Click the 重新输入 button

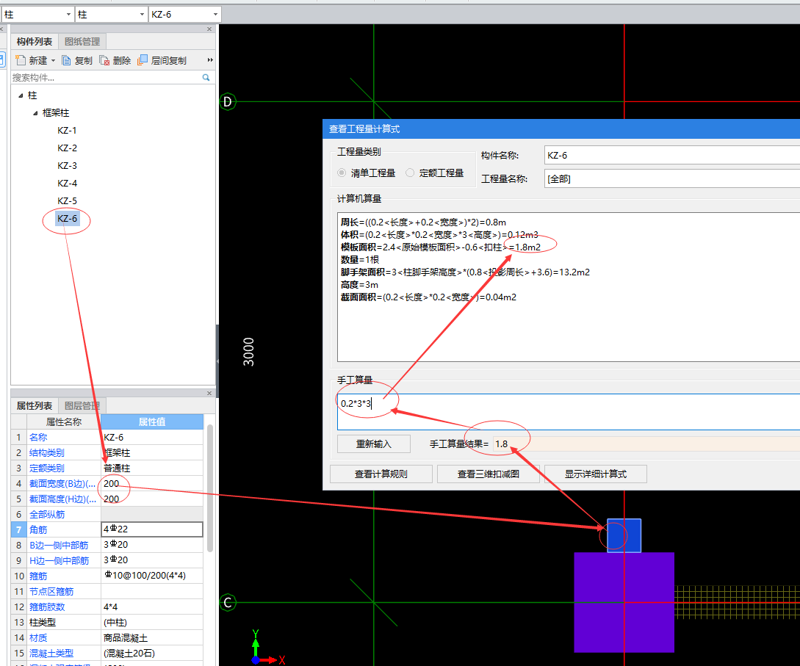[x=373, y=444]
